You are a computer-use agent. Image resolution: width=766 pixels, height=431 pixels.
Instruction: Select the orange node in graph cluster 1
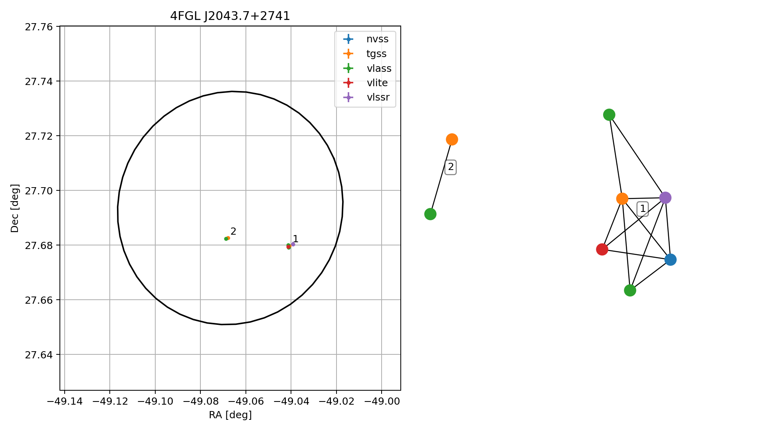(x=622, y=199)
